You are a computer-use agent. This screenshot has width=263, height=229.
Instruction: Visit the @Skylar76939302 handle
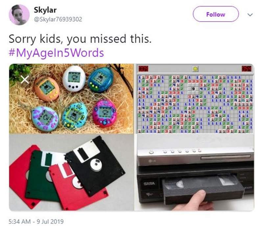click(58, 19)
